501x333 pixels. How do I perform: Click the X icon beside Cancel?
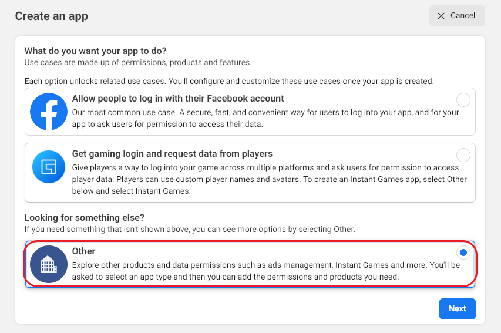pos(441,16)
